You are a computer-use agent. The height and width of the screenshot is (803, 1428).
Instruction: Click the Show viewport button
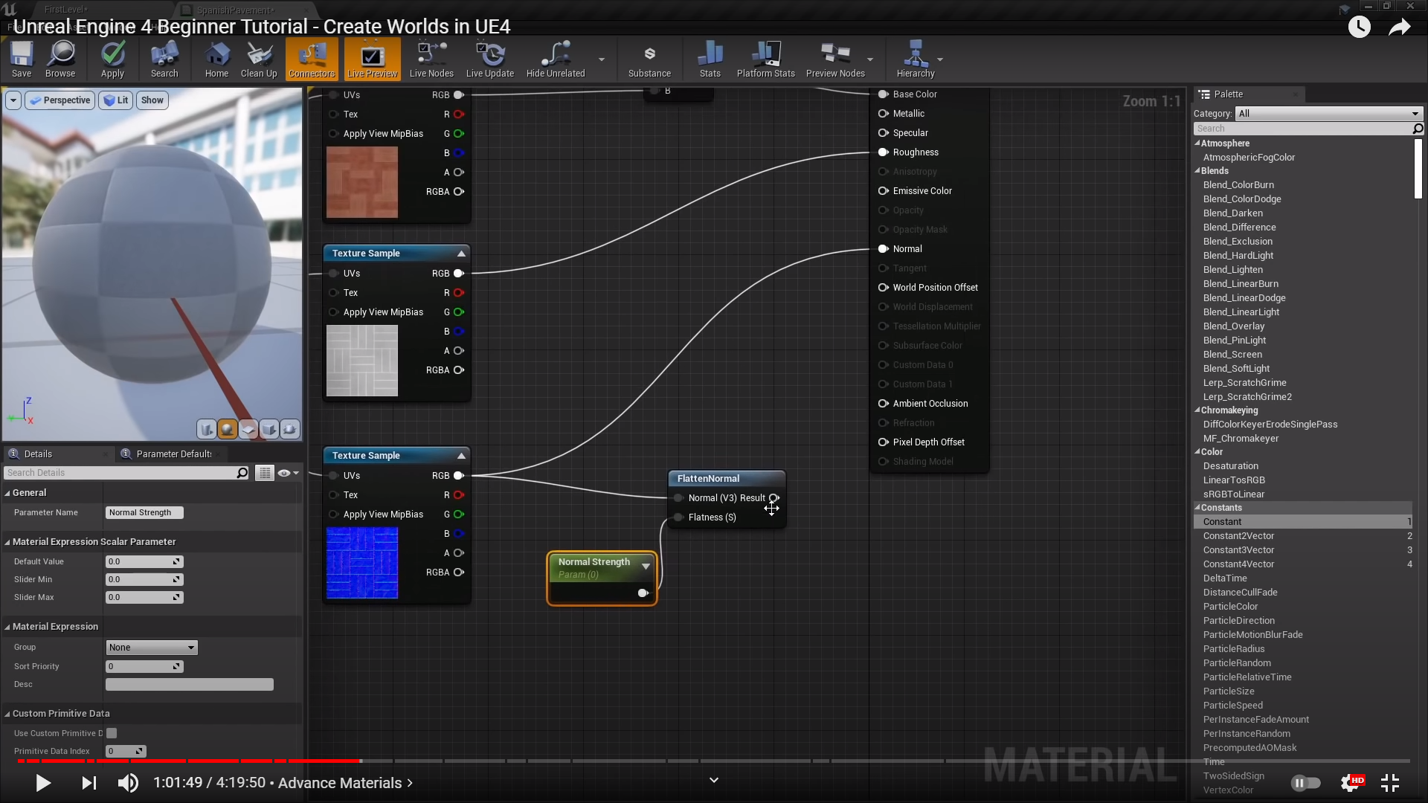(x=152, y=100)
